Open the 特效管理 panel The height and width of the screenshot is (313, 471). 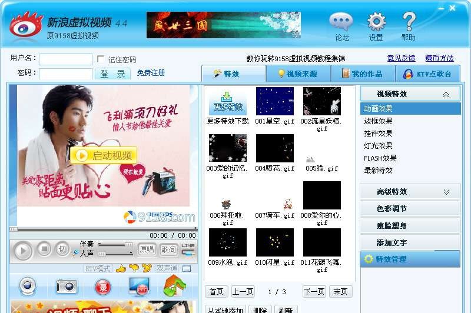tap(410, 259)
